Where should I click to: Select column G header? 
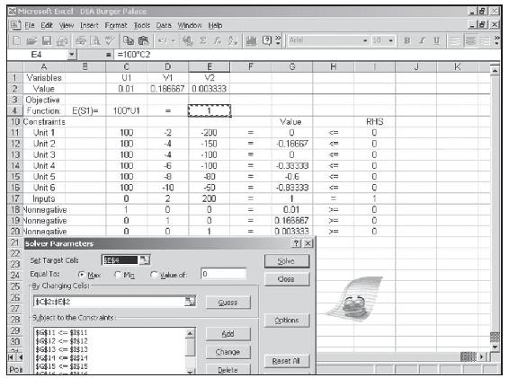292,66
